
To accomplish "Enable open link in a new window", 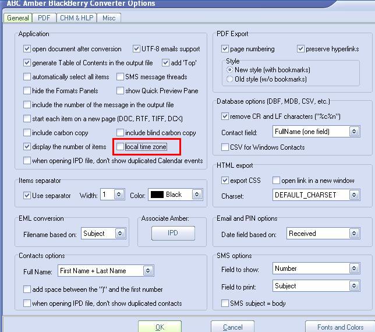I will pyautogui.click(x=276, y=181).
